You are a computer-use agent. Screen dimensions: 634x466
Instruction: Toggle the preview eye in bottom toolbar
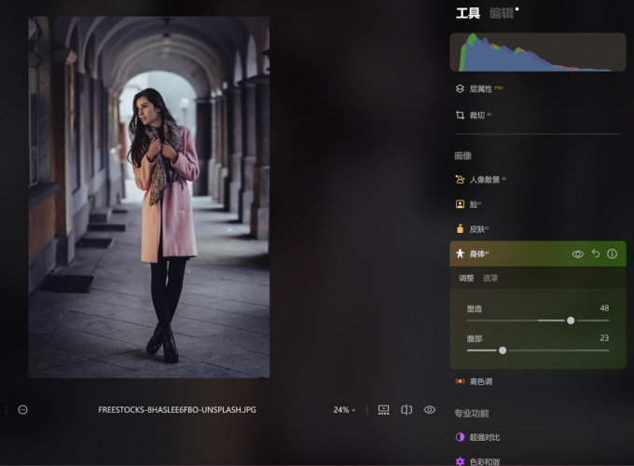coord(430,409)
